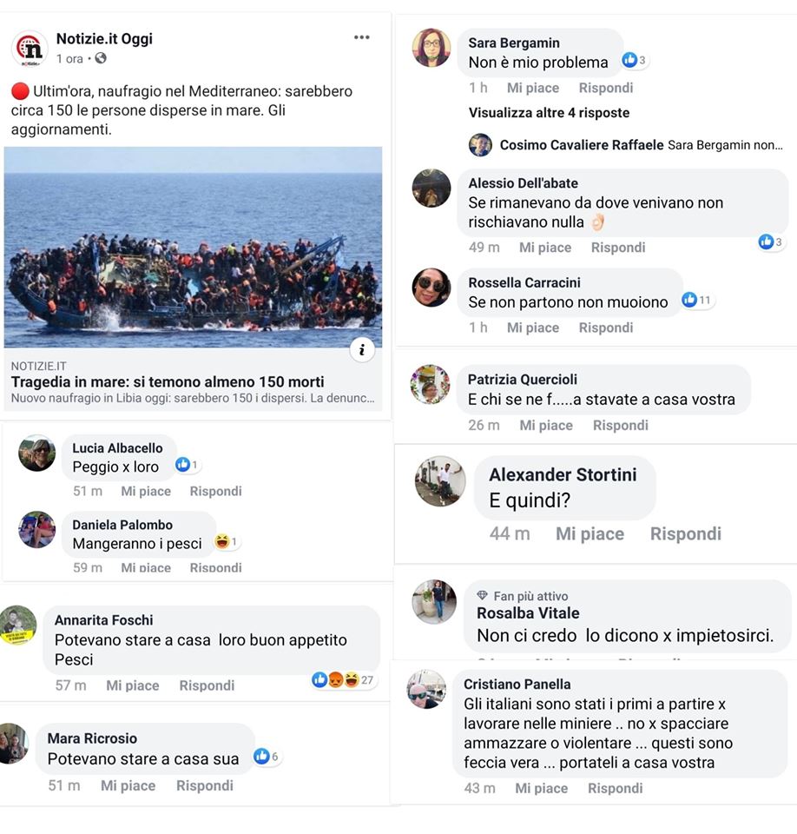The height and width of the screenshot is (834, 797).
Task: Click the like reaction icon on Rossella Carracini's comment
Action: [x=689, y=300]
